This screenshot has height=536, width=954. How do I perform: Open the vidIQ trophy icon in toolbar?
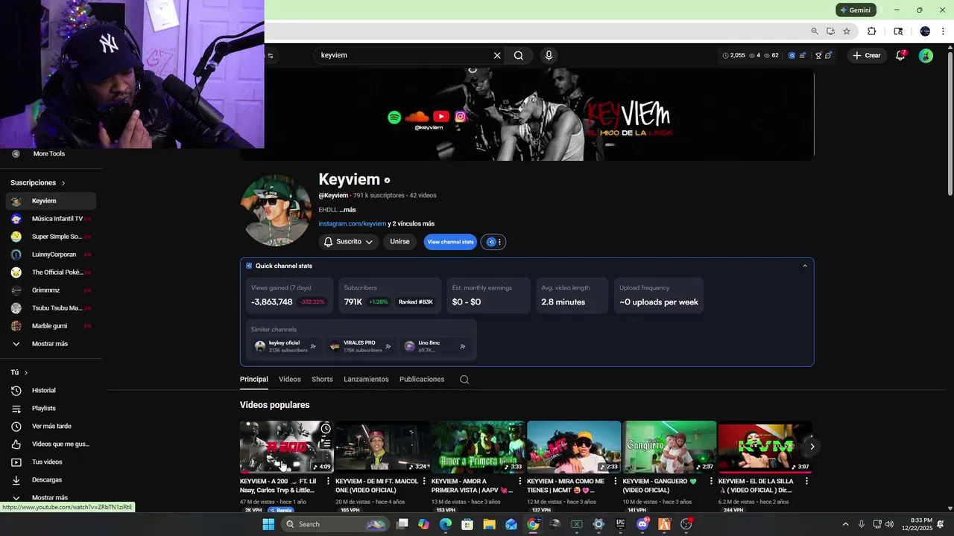coord(818,55)
